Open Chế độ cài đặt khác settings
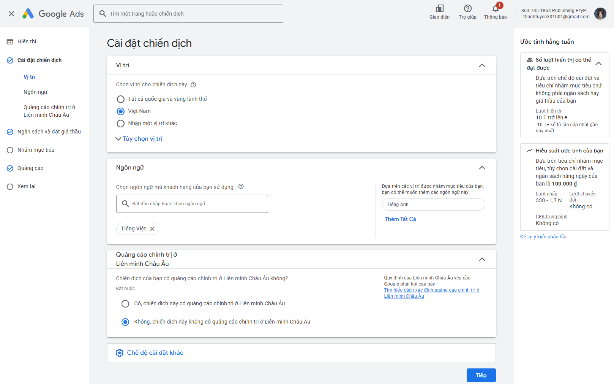 click(x=155, y=353)
